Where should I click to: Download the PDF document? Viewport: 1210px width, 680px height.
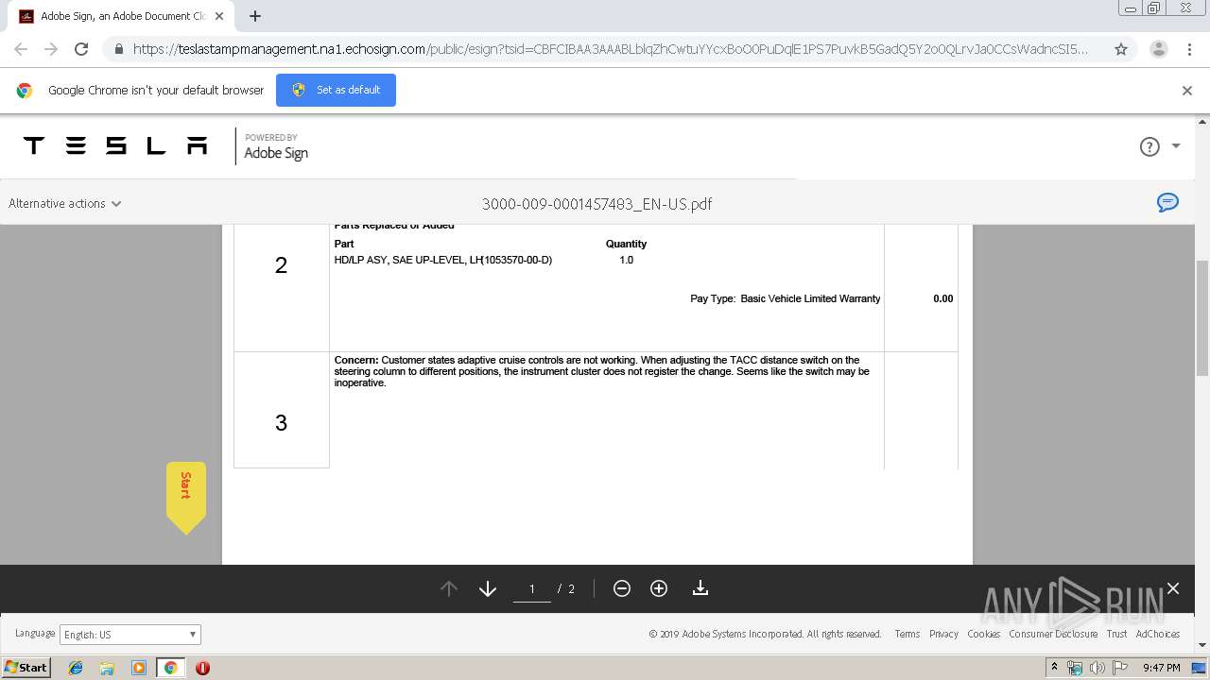click(700, 588)
